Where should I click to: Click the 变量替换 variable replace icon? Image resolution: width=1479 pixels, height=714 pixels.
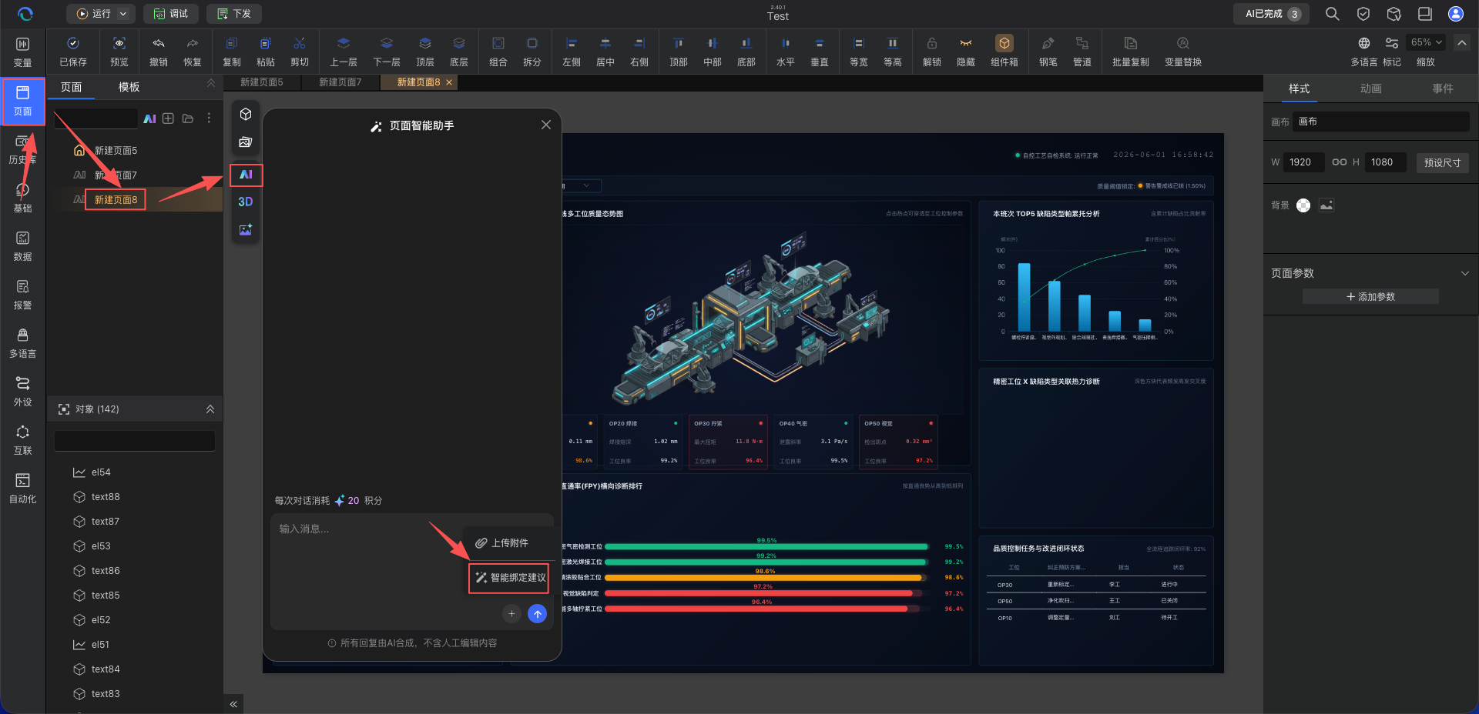pos(1183,43)
